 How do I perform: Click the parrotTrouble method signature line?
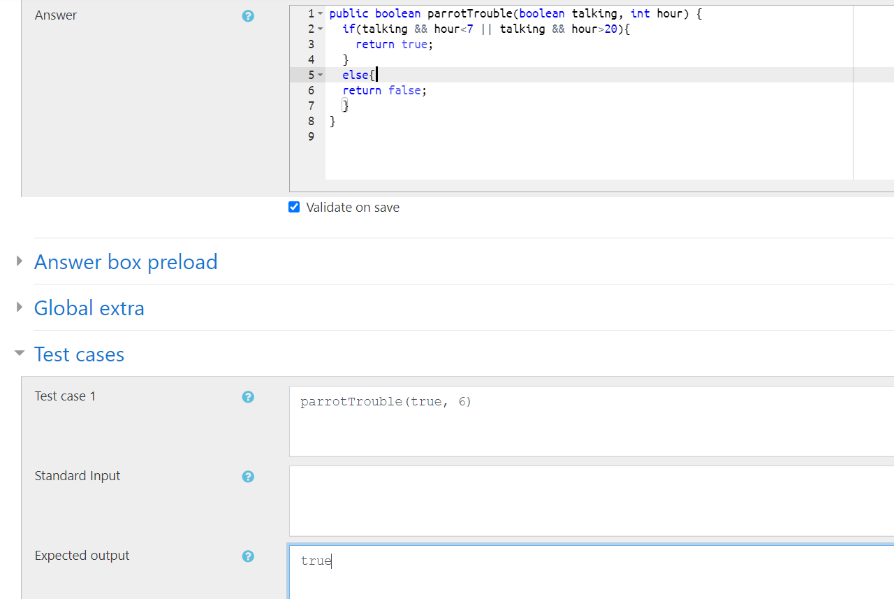(x=515, y=14)
